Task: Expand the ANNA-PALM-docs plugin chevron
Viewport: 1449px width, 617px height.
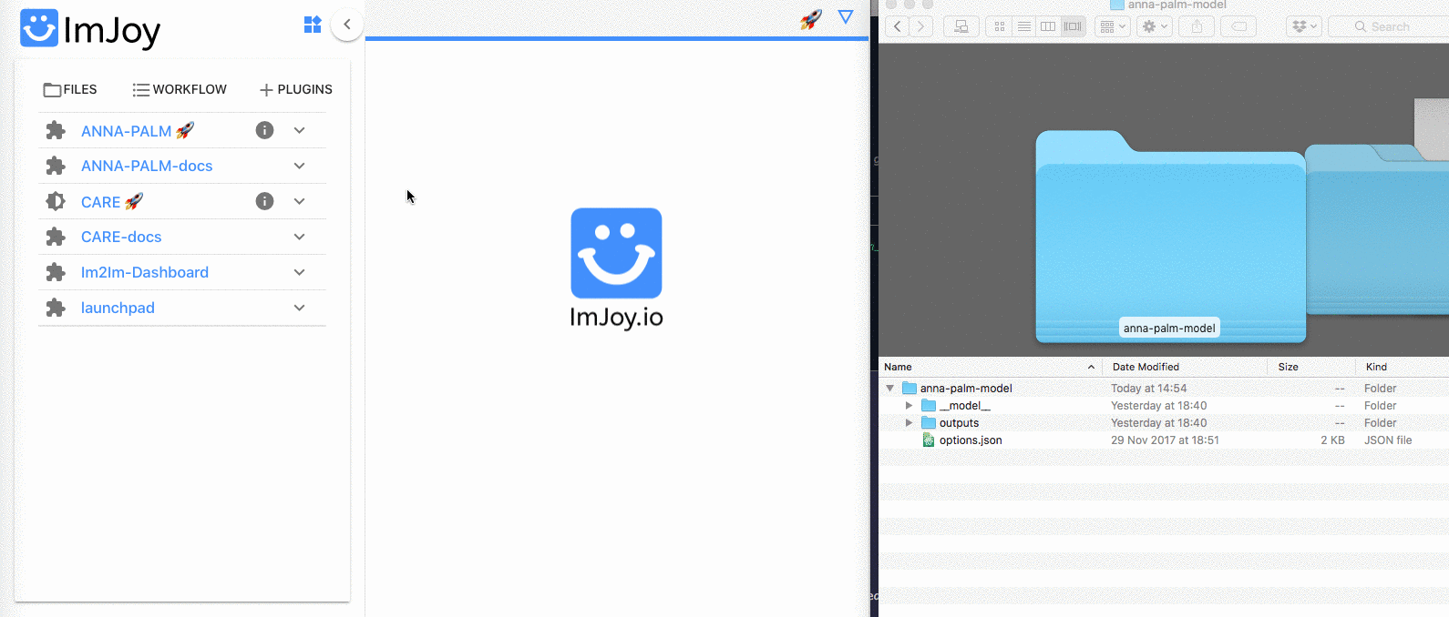Action: tap(299, 166)
